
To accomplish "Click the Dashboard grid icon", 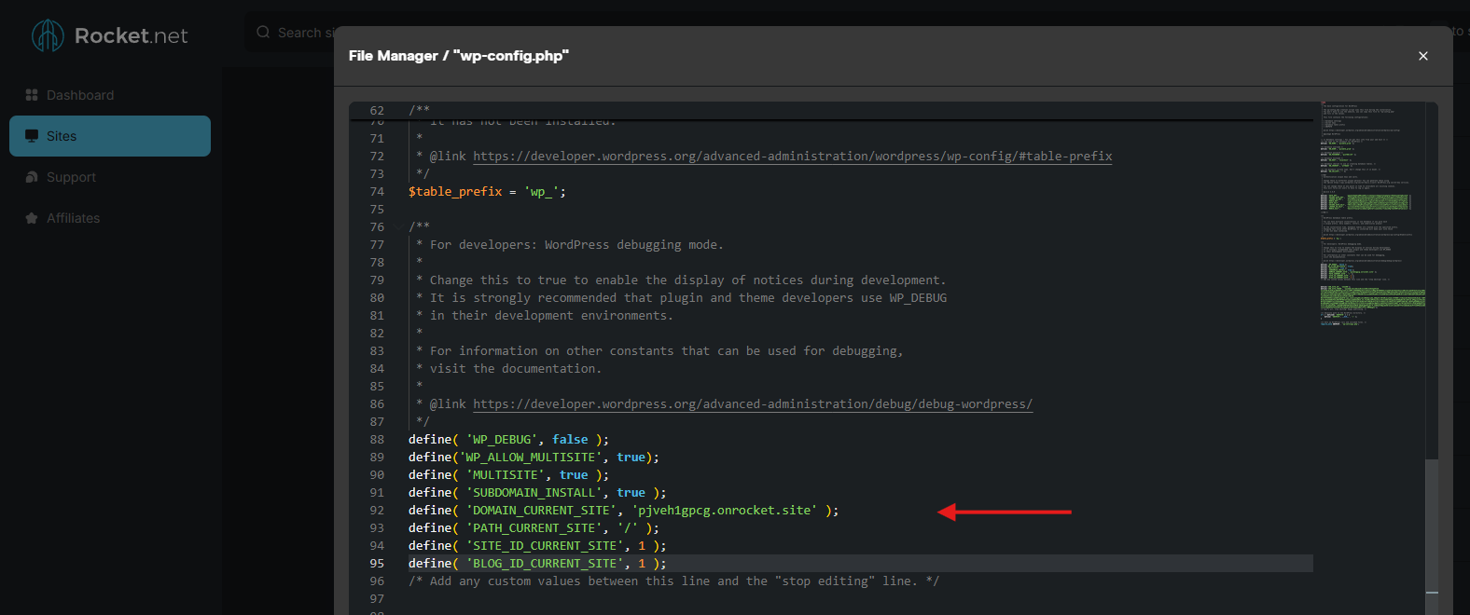I will [x=32, y=95].
